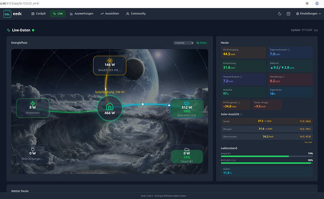This screenshot has height=199, width=324.
Task: Click the Eigenverbr. 16% value
Action: [x=273, y=94]
